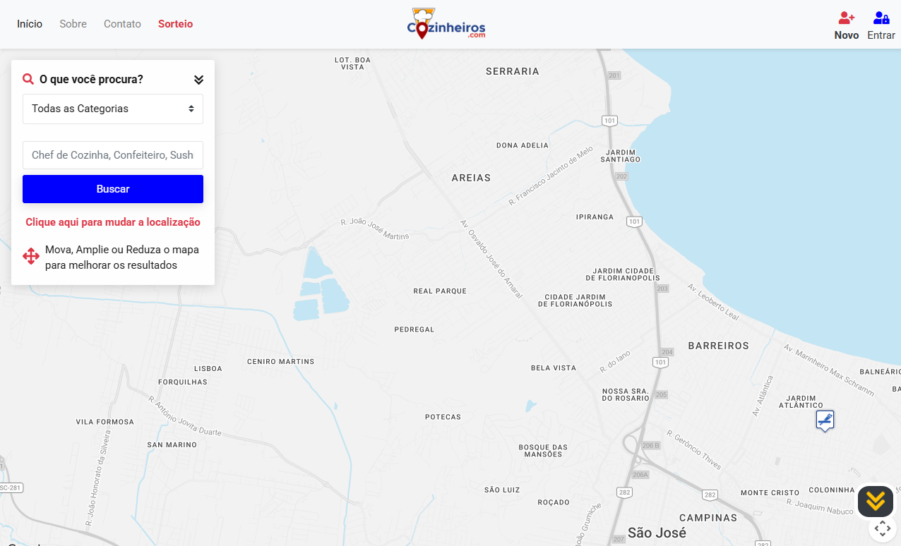Click the red move arrows icon

(x=31, y=256)
